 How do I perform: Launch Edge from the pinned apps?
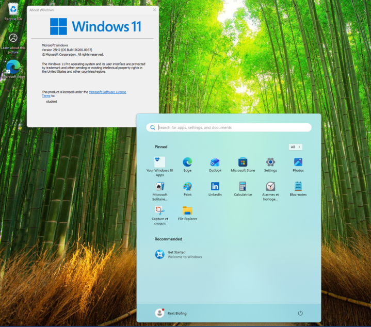click(187, 165)
